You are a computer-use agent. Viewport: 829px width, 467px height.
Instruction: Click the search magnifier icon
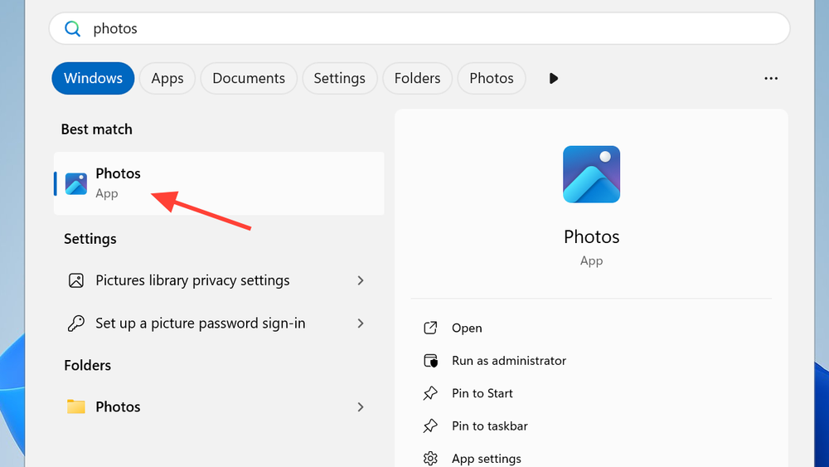pos(73,29)
